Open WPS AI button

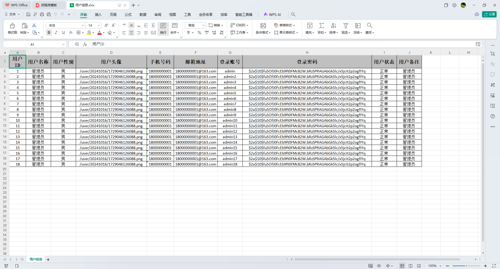(272, 15)
